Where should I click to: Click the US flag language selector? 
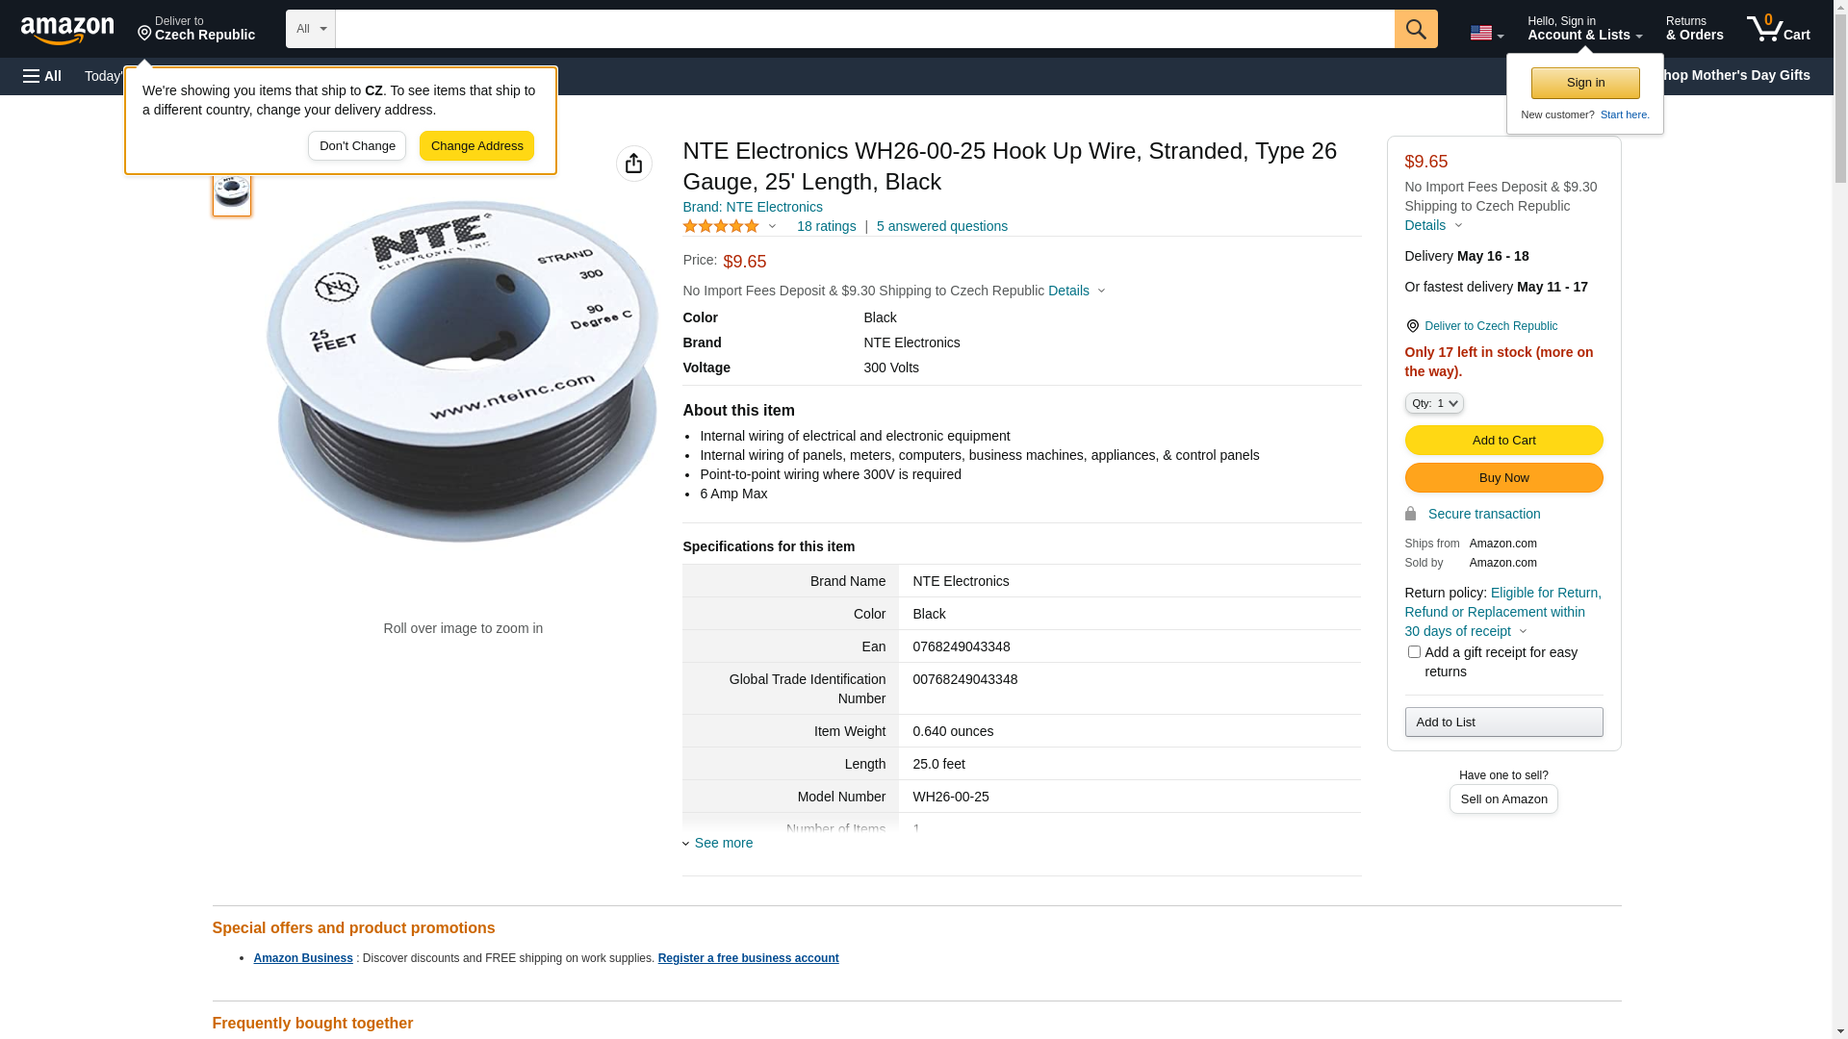tap(1485, 33)
